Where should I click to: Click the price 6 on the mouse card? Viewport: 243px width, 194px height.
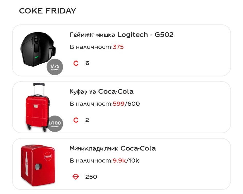tap(87, 63)
